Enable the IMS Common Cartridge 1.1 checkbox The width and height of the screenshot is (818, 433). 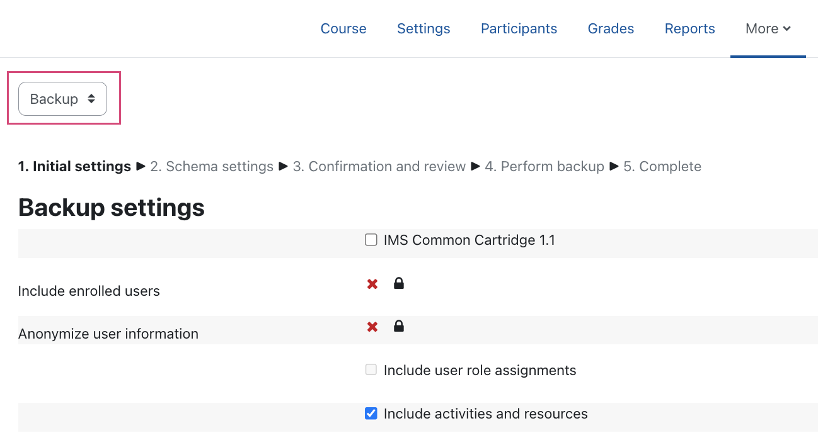click(x=371, y=240)
